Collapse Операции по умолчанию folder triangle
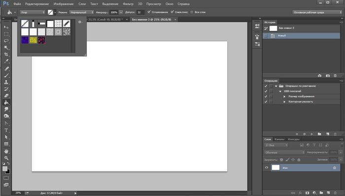This screenshot has width=345, height=196. tap(276, 86)
